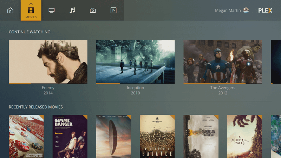Open the Music note icon
Viewport: 281px width, 158px height.
72,11
